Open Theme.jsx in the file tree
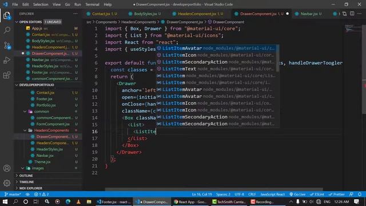Image resolution: width=366 pixels, height=206 pixels. [42, 161]
